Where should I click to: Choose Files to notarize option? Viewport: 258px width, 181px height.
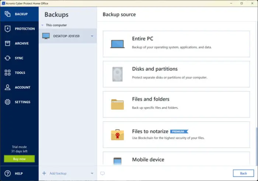tap(176, 135)
